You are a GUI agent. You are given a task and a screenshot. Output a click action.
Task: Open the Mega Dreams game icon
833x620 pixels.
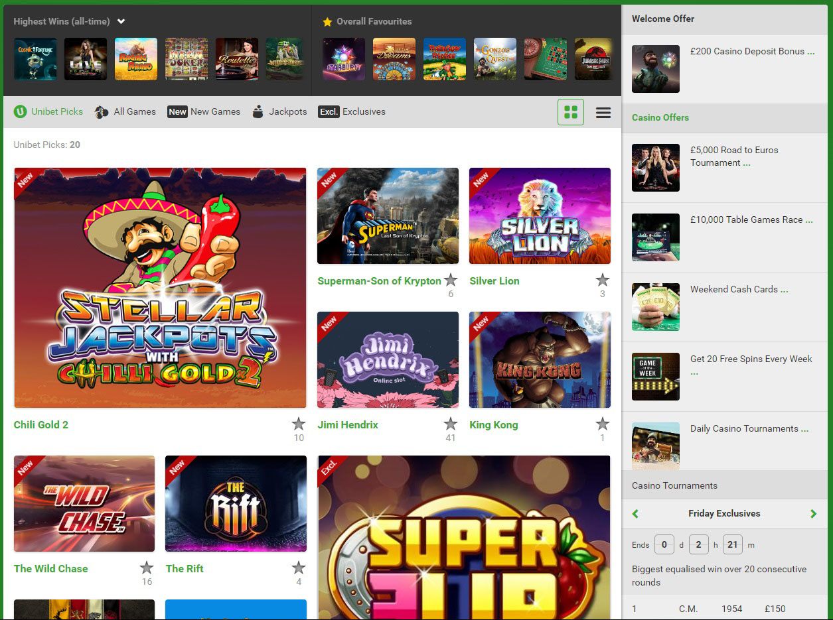[394, 59]
